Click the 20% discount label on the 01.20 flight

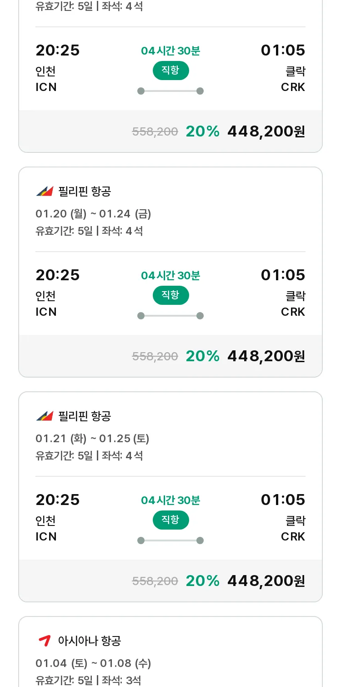click(203, 356)
